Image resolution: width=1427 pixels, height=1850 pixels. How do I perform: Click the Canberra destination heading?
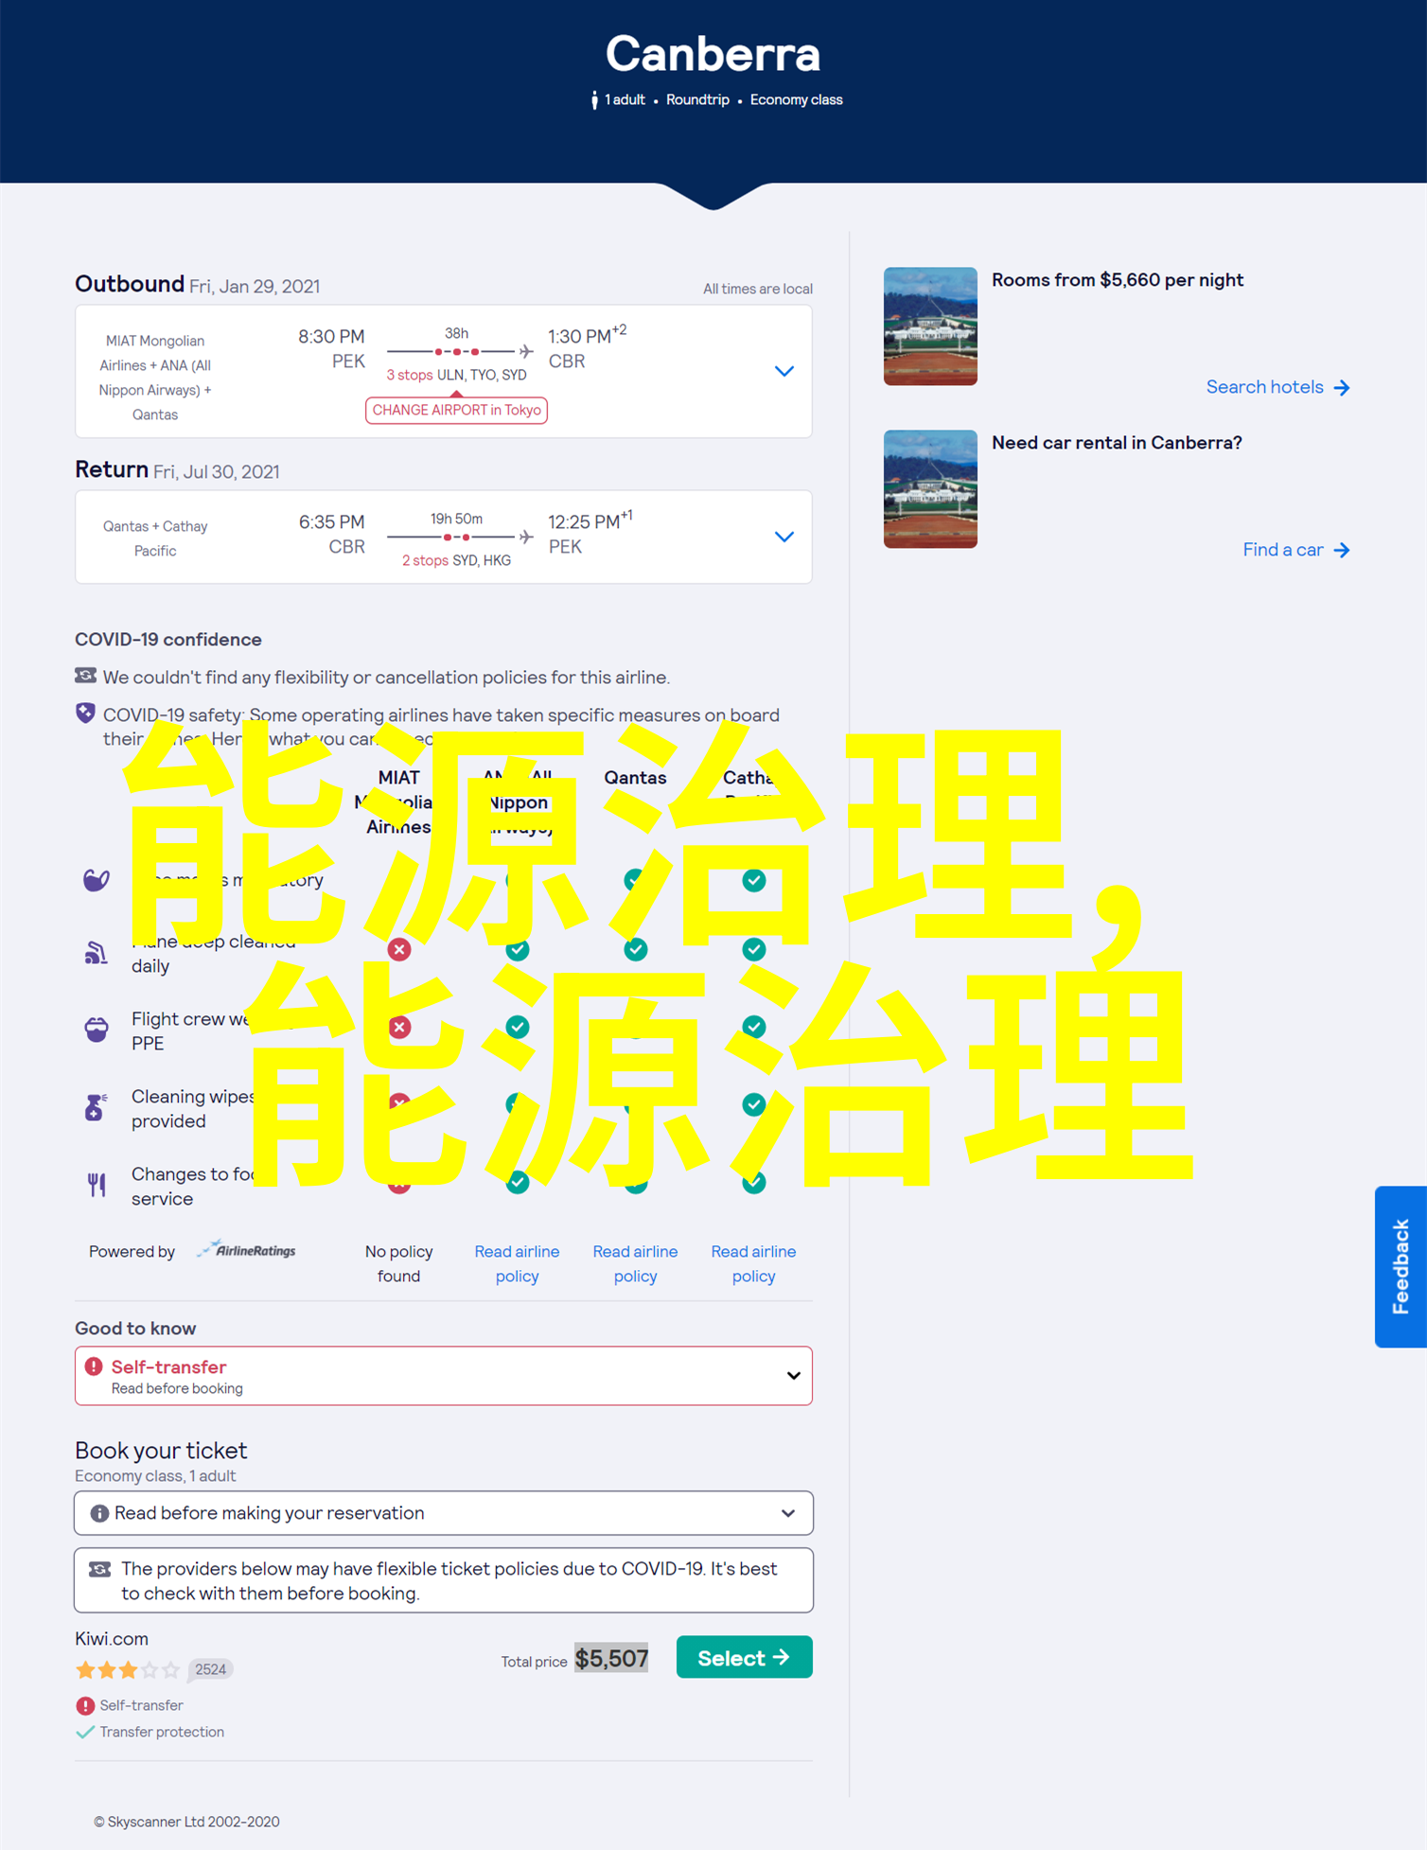[x=713, y=54]
